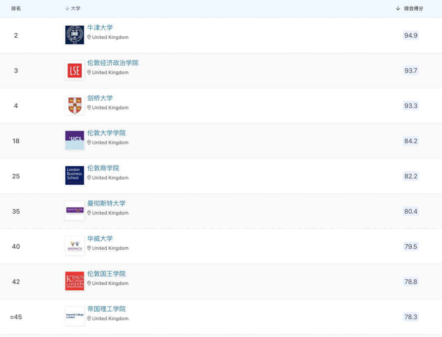Screen dimensions: 442x337
Task: Click location pin icon under 曼彻斯特大学
Action: (89, 213)
